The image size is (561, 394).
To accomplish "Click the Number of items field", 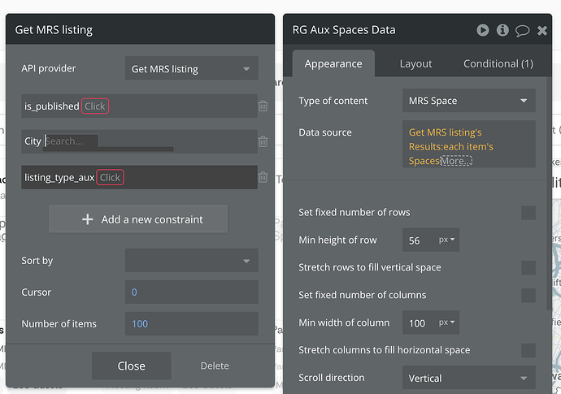I will coord(191,324).
